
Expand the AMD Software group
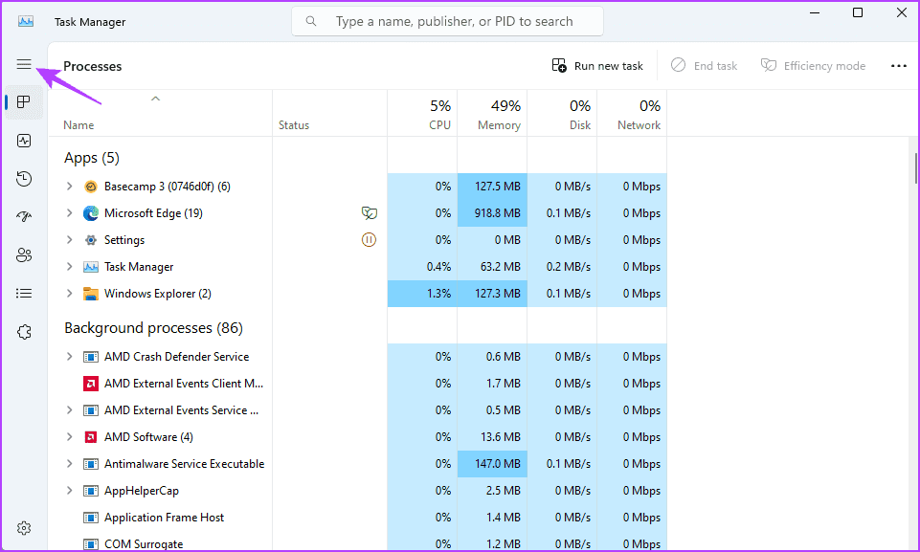point(69,437)
